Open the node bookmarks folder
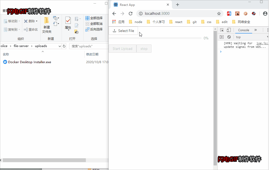Image resolution: width=269 pixels, height=170 pixels. click(x=136, y=22)
